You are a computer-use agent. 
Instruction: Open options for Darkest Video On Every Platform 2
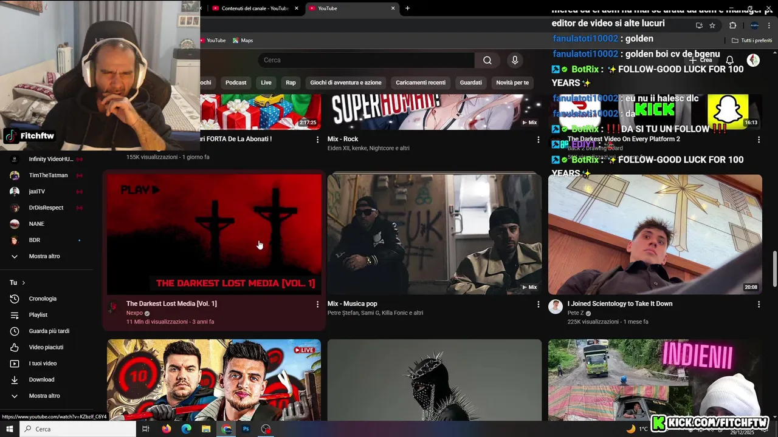click(759, 139)
